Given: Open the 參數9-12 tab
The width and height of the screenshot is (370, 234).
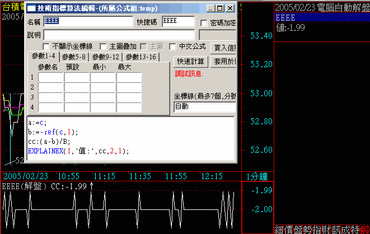Looking at the screenshot, I should pyautogui.click(x=106, y=57).
